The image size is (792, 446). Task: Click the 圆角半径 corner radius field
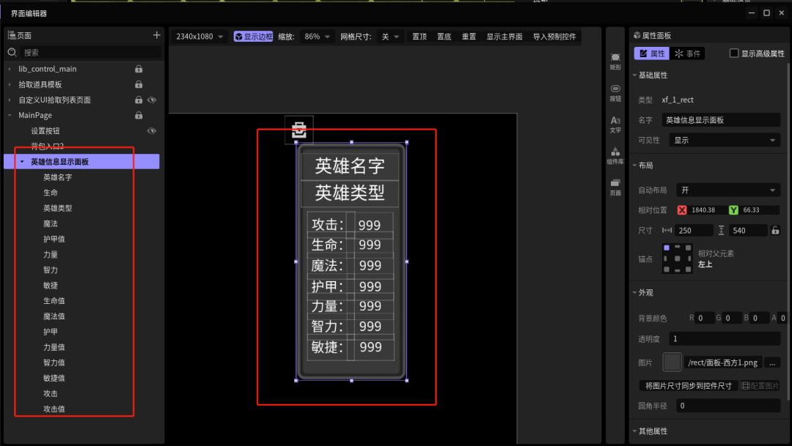(x=727, y=406)
